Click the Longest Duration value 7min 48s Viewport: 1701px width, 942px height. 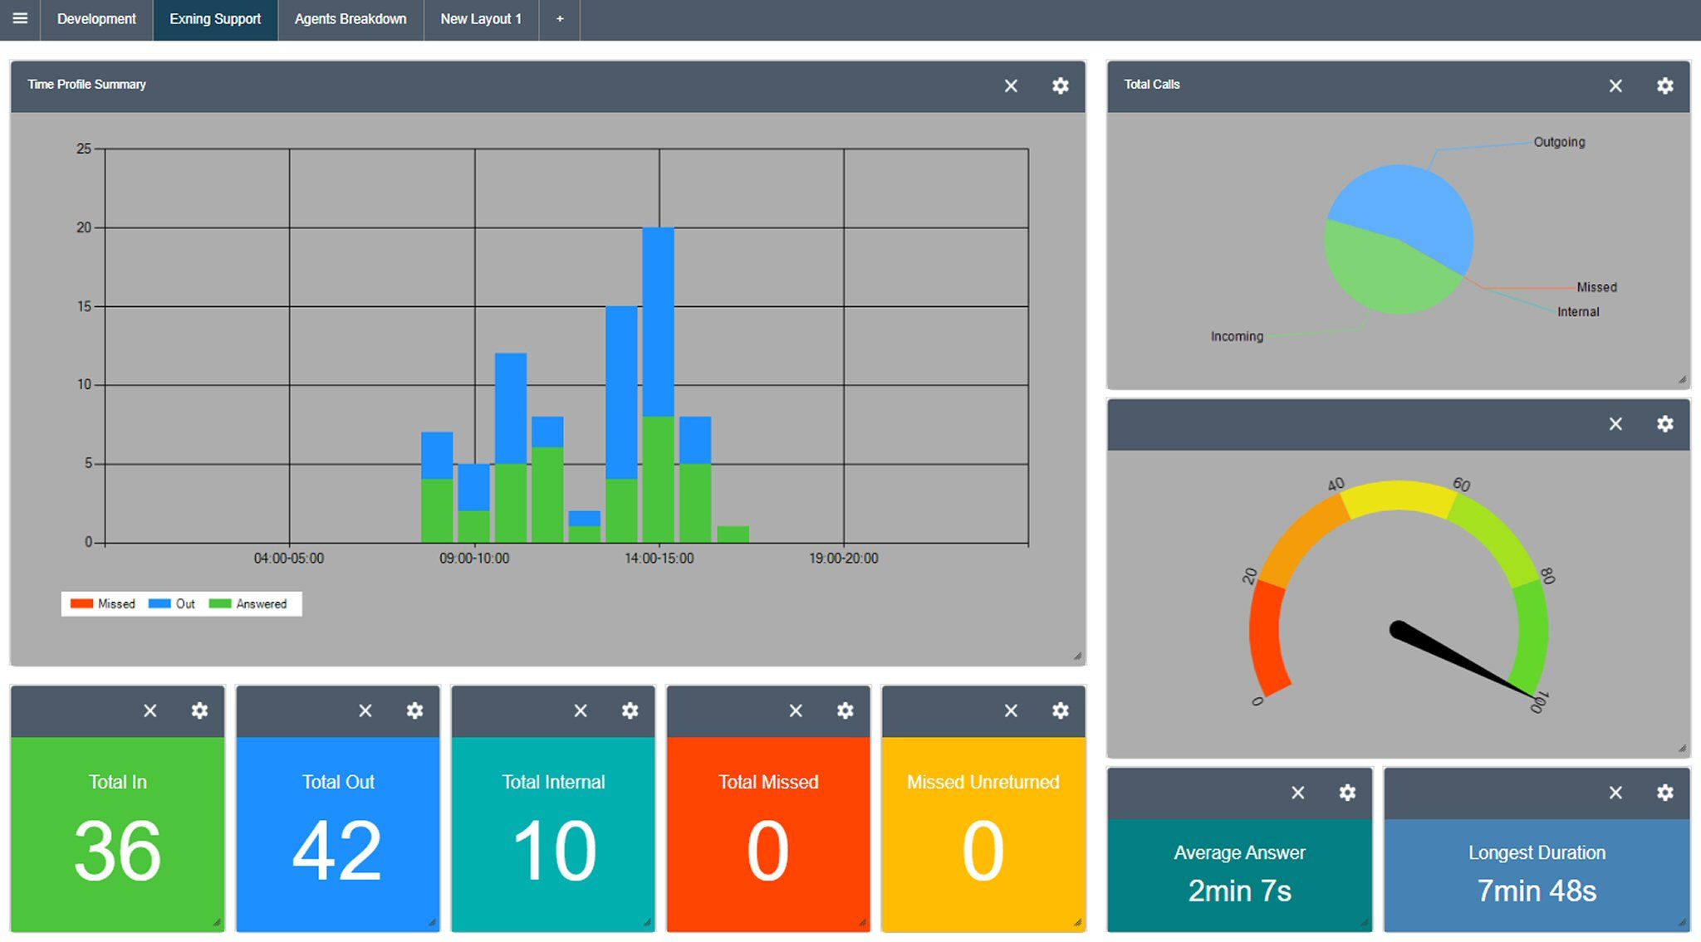[x=1537, y=891]
